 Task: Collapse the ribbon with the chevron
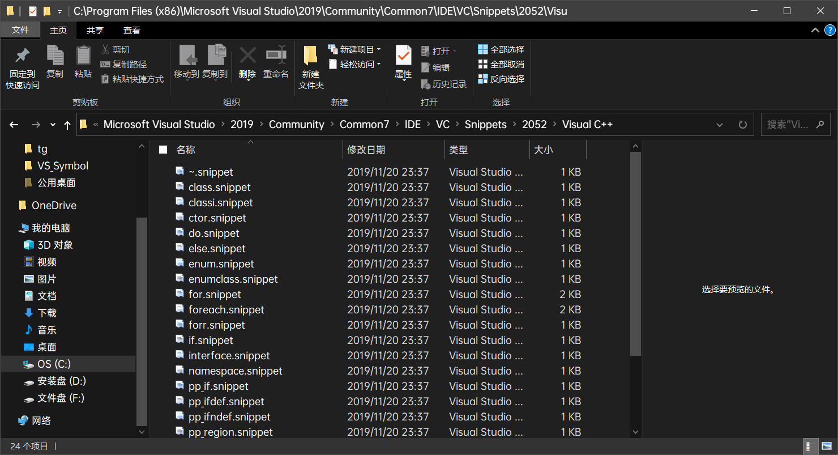coord(815,30)
